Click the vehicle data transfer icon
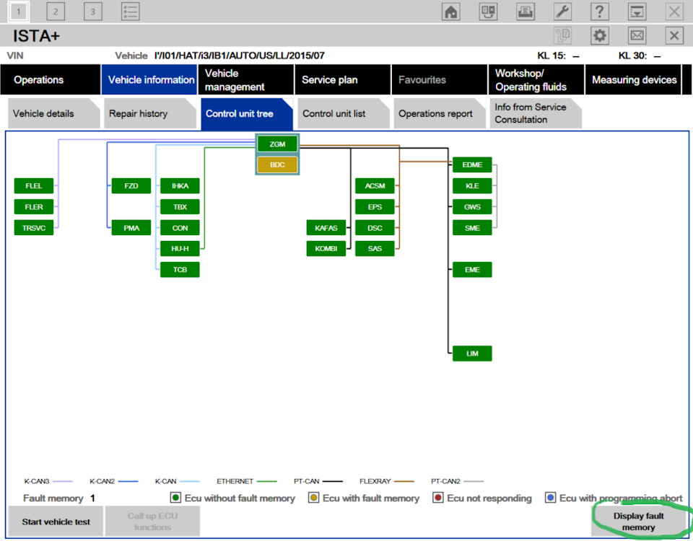Viewport: 693px width, 541px height. (x=488, y=12)
